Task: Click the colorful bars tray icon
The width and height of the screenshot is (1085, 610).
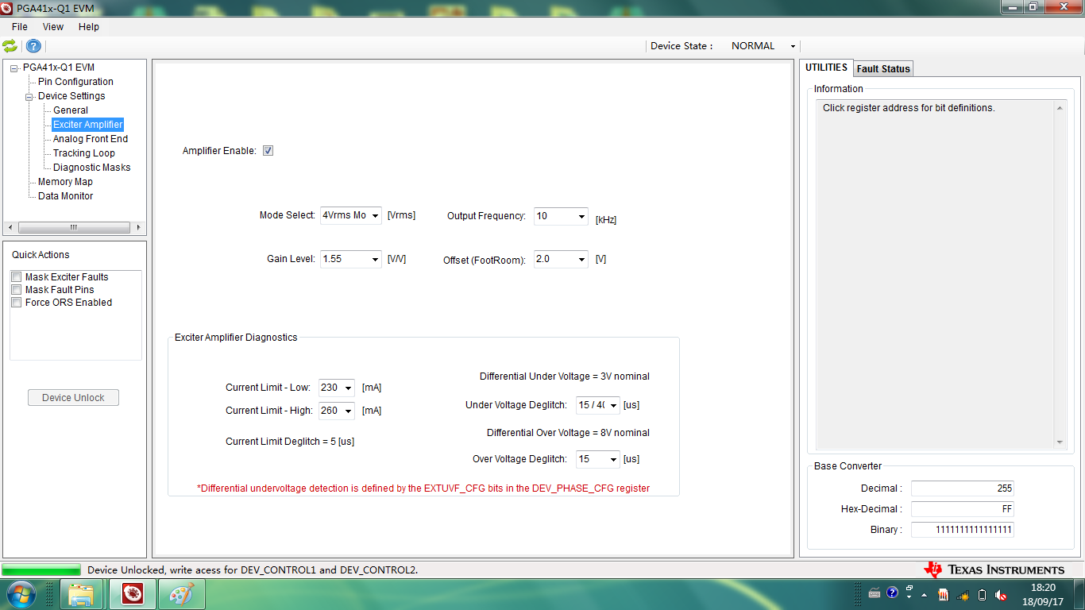Action: pyautogui.click(x=944, y=594)
